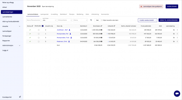The height and width of the screenshot is (100, 182).
Task: Sort the table by Bruttolønn column
Action: [98, 26]
